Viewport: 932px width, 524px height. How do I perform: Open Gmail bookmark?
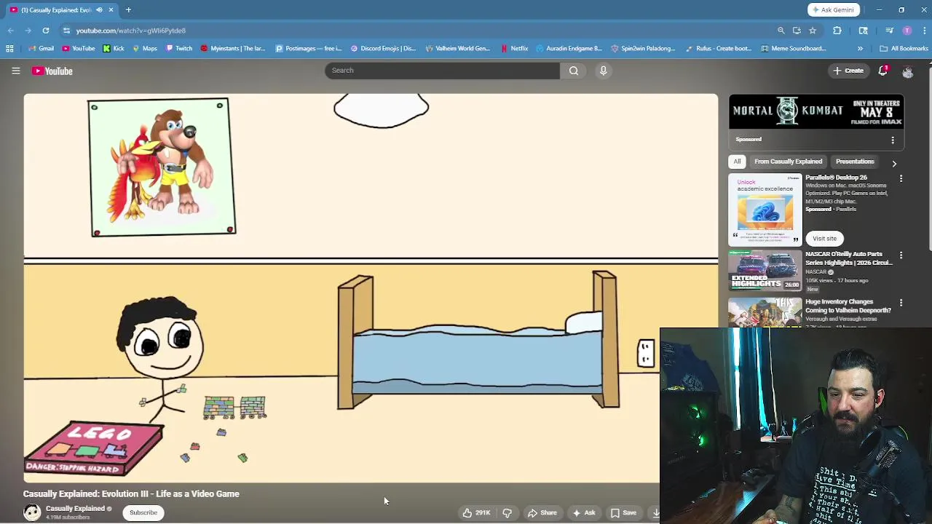coord(41,48)
